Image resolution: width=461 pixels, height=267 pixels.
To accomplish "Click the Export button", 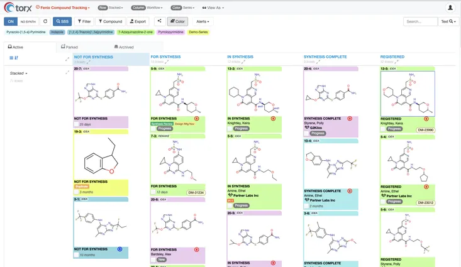I will click(138, 21).
